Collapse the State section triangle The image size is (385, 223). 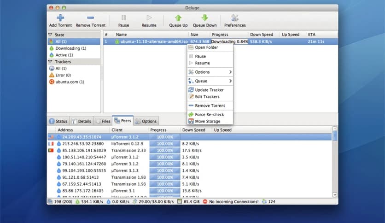point(50,35)
